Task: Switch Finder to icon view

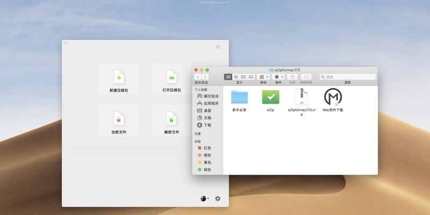Action: click(228, 77)
